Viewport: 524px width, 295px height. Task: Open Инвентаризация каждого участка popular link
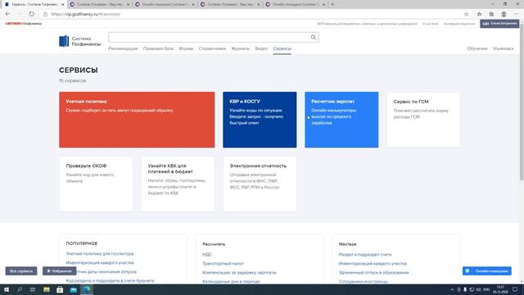(100, 263)
